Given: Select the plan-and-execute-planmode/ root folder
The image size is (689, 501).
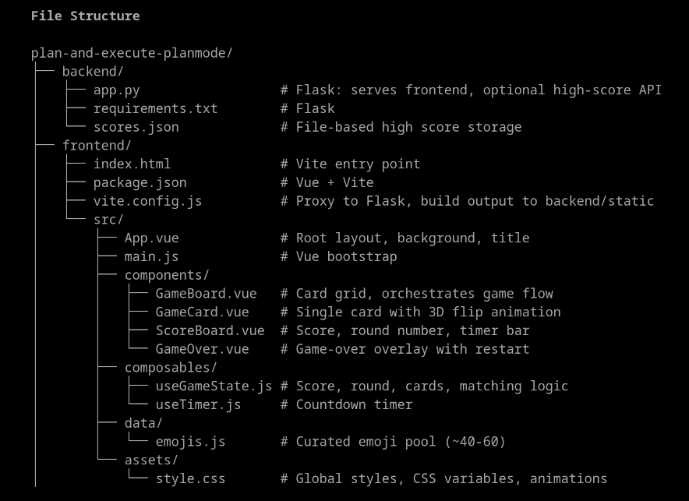Looking at the screenshot, I should (132, 53).
